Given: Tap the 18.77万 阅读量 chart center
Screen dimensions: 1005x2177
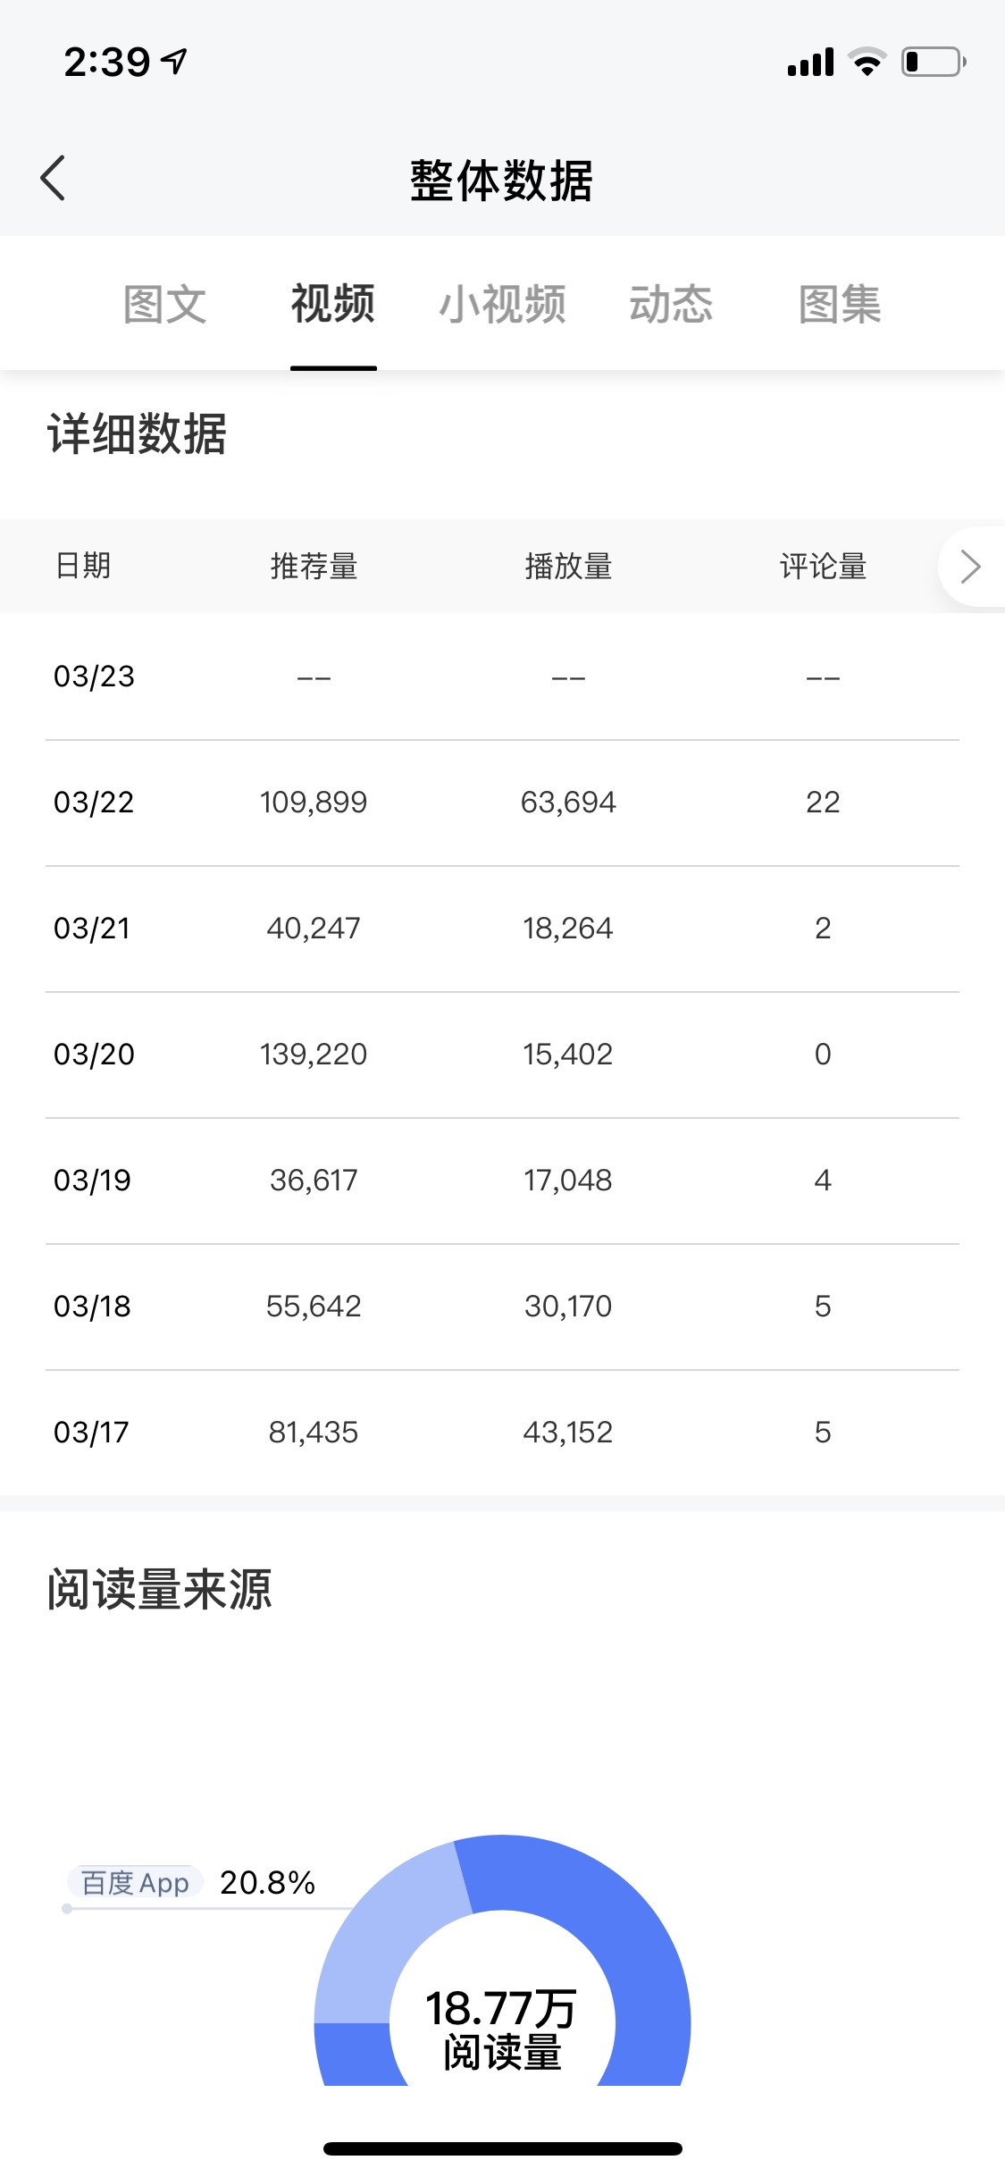Looking at the screenshot, I should coord(502,2029).
